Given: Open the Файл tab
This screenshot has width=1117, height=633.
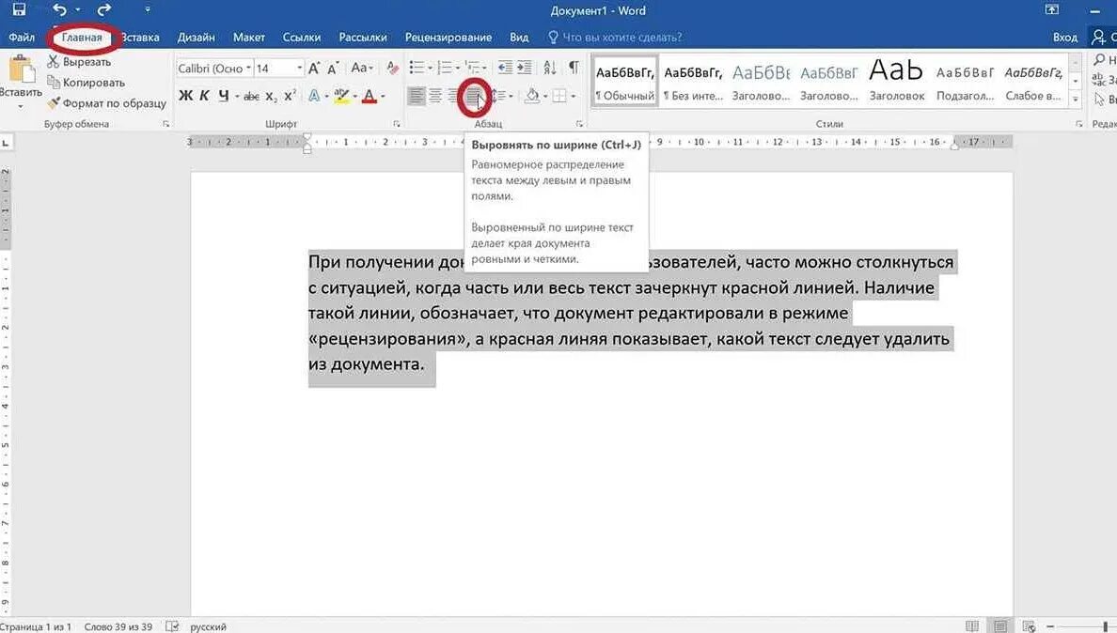Looking at the screenshot, I should tap(22, 37).
